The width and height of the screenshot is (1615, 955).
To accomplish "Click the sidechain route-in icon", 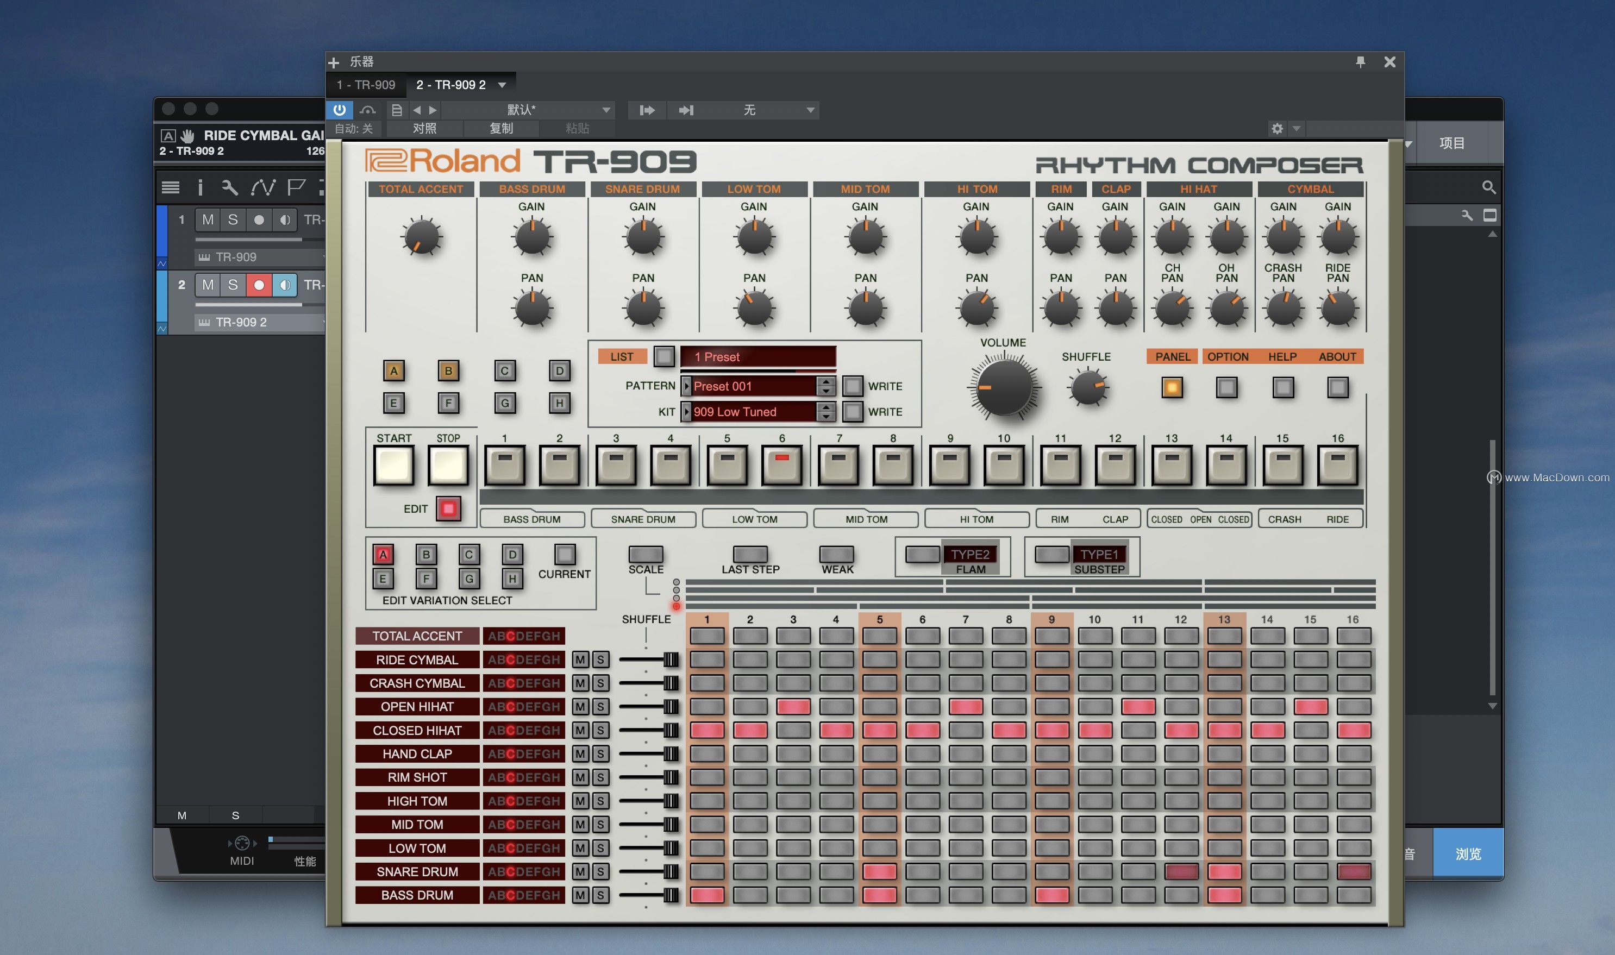I will [647, 110].
